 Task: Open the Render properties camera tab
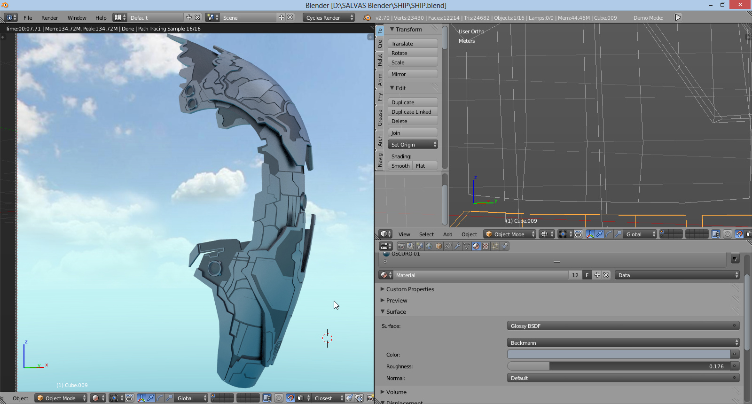click(x=401, y=246)
